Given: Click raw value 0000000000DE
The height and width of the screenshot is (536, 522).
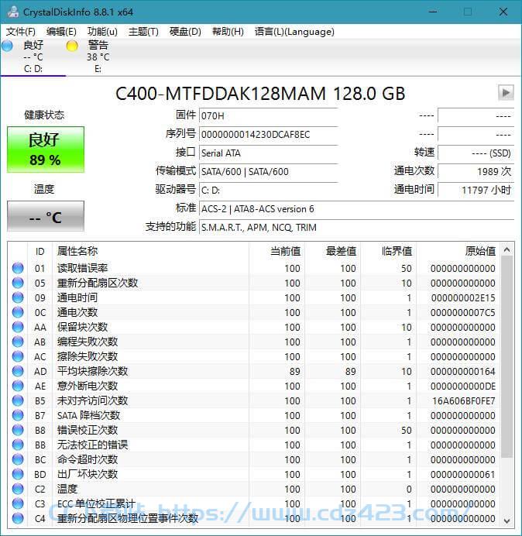Looking at the screenshot, I should [463, 386].
